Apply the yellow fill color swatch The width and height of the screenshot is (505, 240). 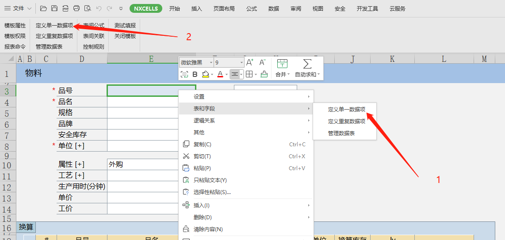[x=206, y=74]
